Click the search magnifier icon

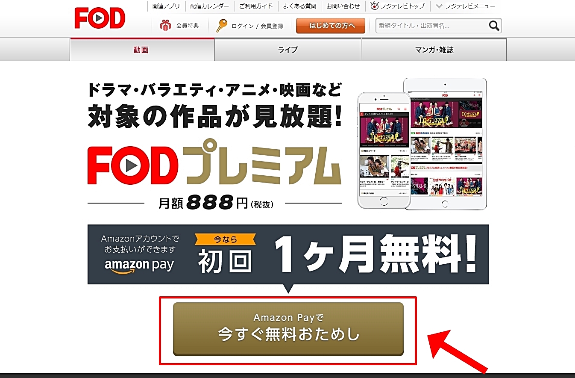pyautogui.click(x=494, y=26)
